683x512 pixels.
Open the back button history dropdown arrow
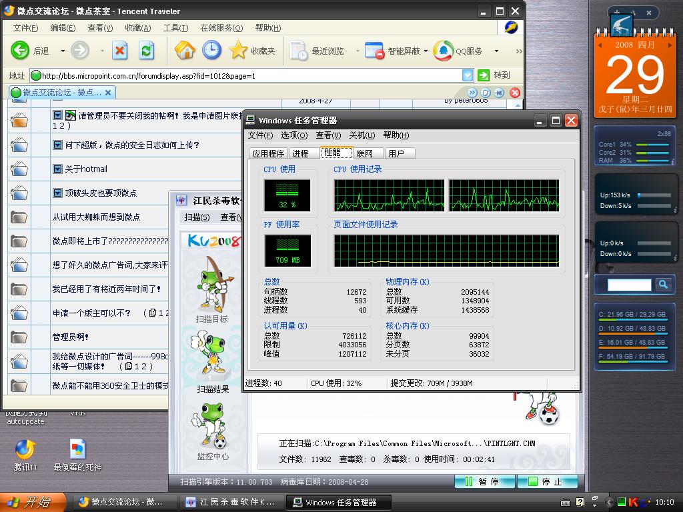tap(63, 51)
